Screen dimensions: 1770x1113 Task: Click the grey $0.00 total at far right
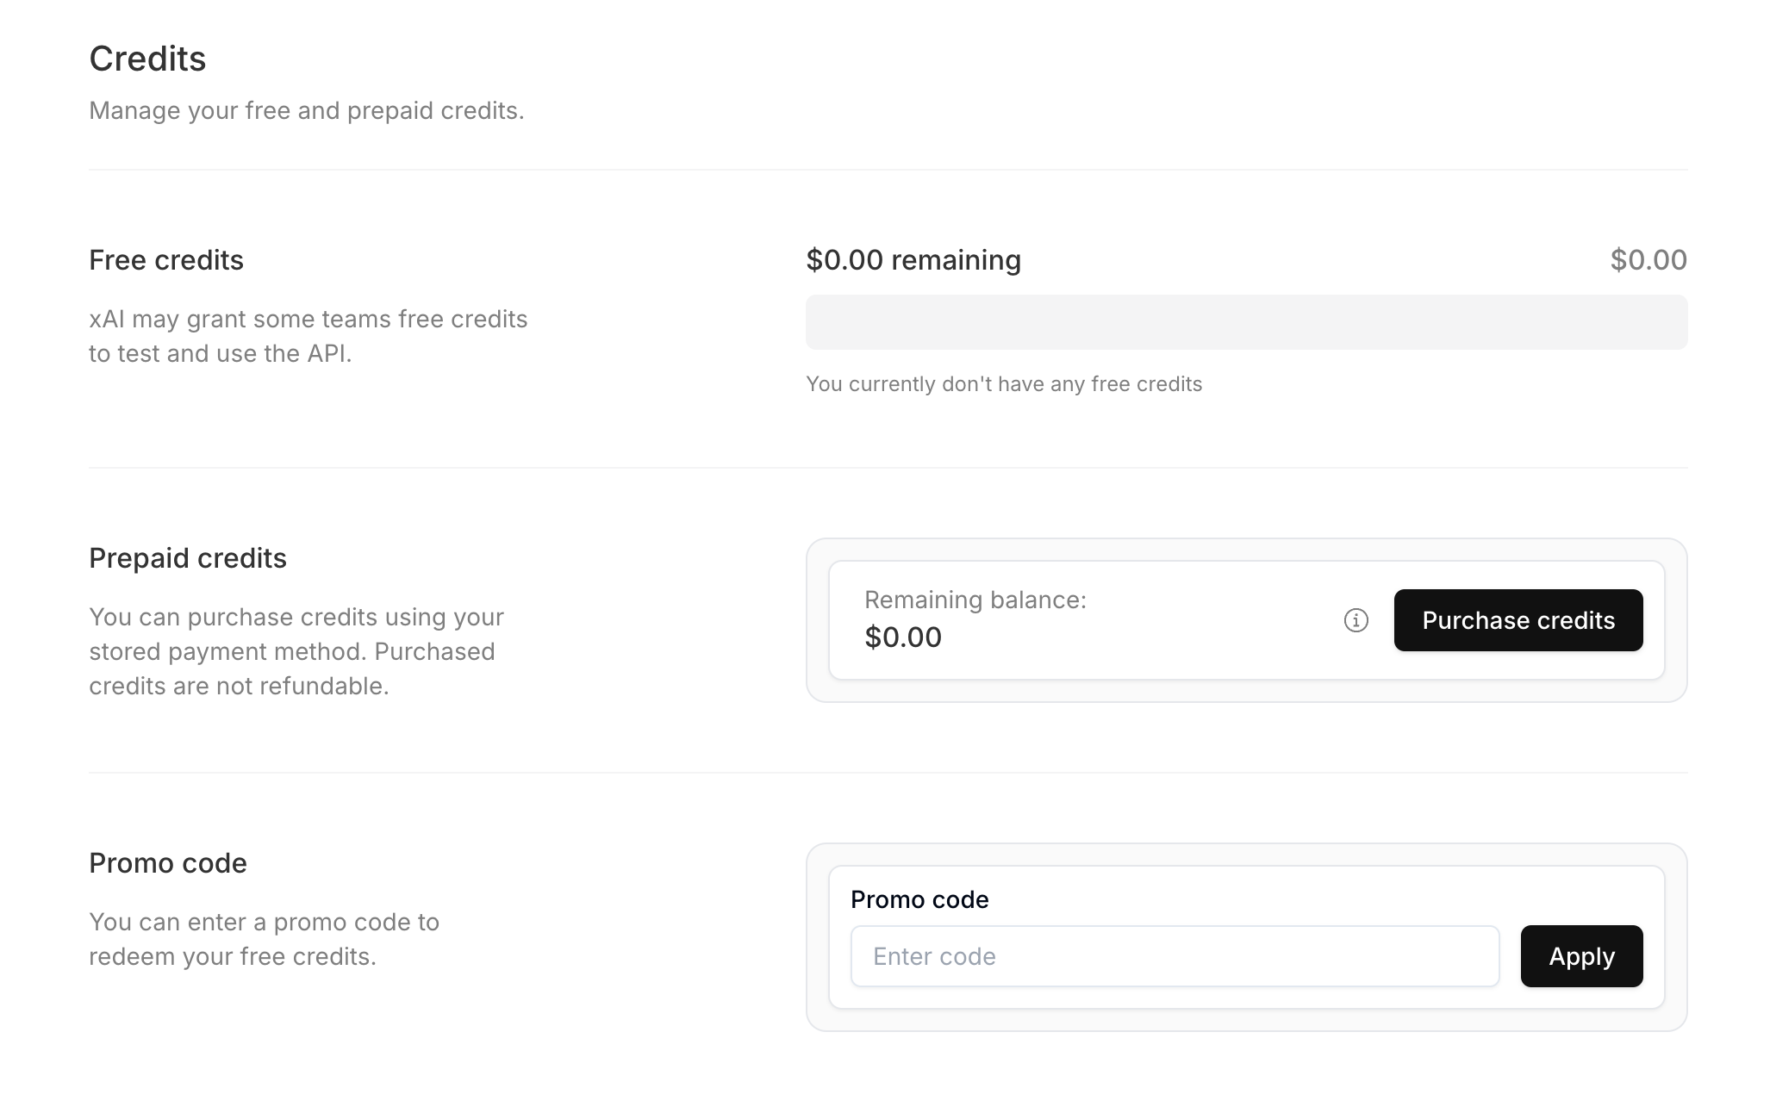(1648, 260)
